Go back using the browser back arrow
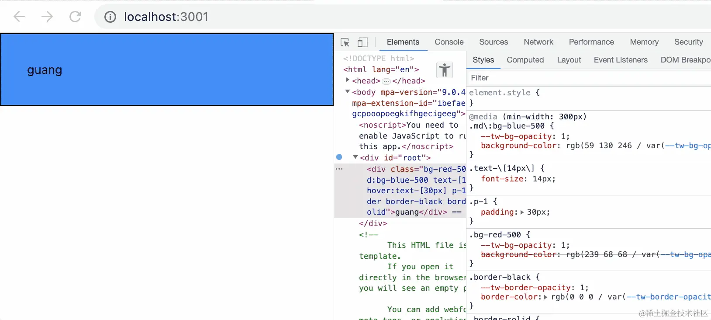Image resolution: width=711 pixels, height=320 pixels. (x=19, y=17)
